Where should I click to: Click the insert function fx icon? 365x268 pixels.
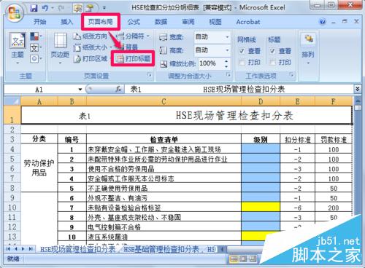tap(118, 90)
